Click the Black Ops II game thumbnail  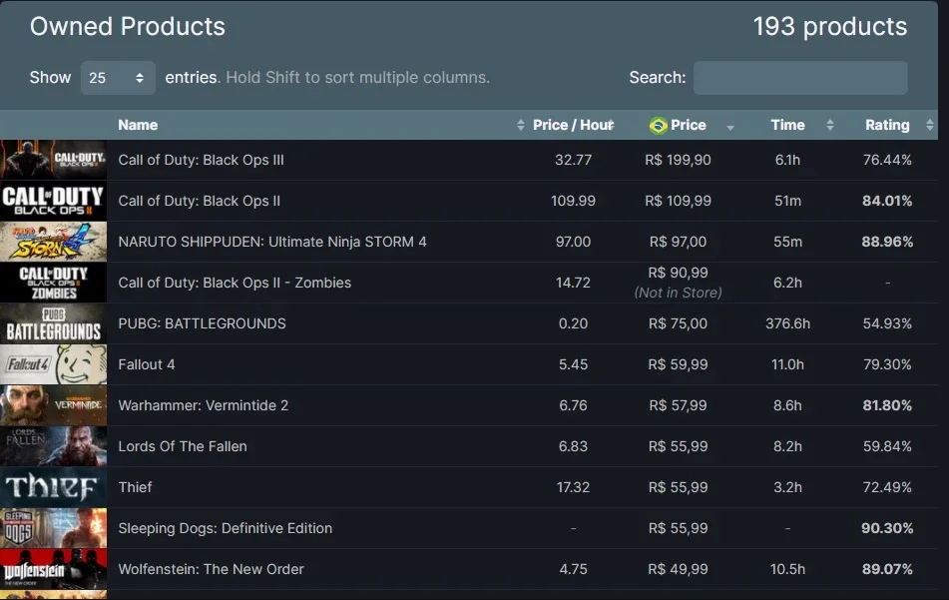[53, 201]
